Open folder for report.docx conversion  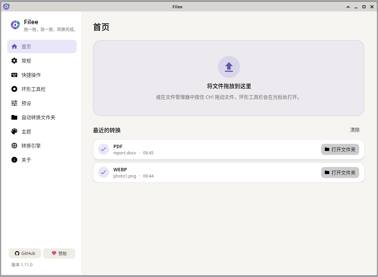340,149
